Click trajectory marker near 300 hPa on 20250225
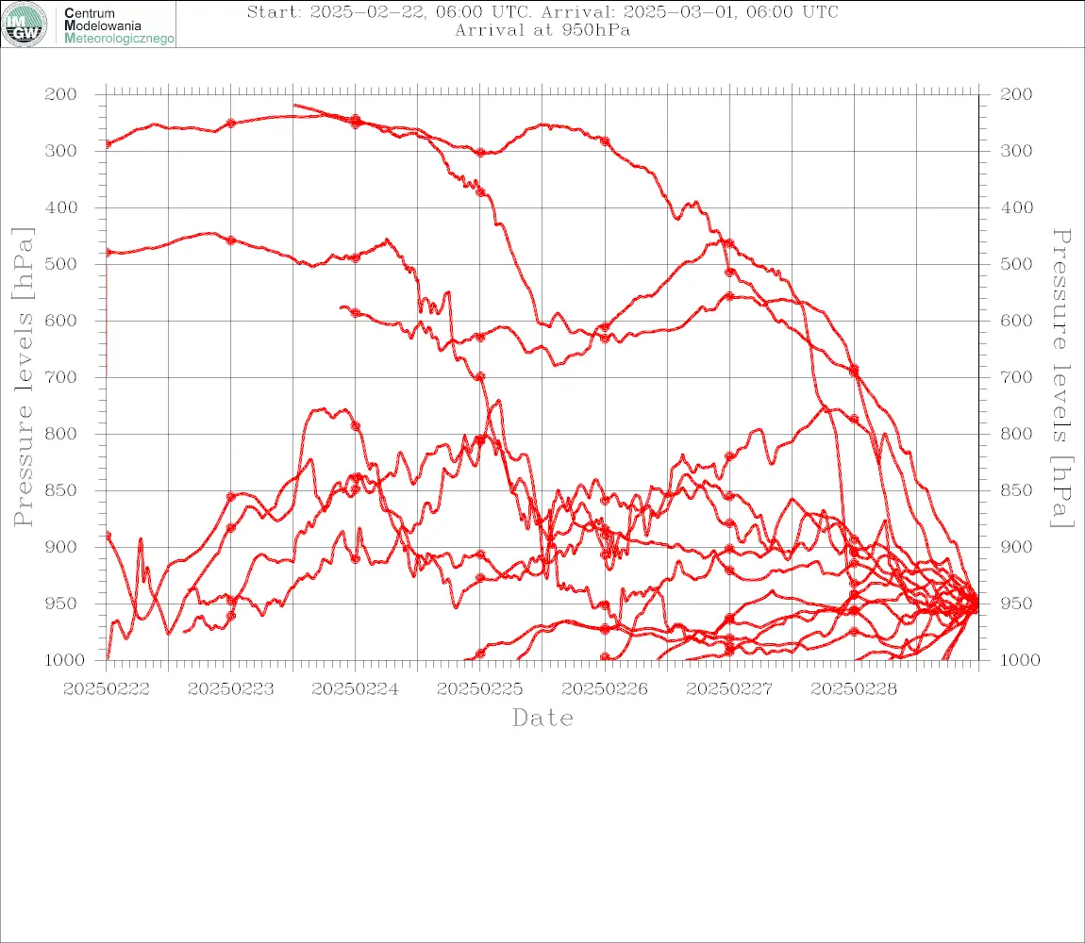1085x943 pixels. click(480, 152)
